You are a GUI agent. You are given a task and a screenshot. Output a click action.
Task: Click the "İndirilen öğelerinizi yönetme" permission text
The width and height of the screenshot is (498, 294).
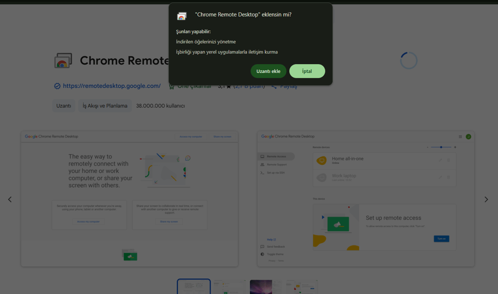tap(206, 42)
